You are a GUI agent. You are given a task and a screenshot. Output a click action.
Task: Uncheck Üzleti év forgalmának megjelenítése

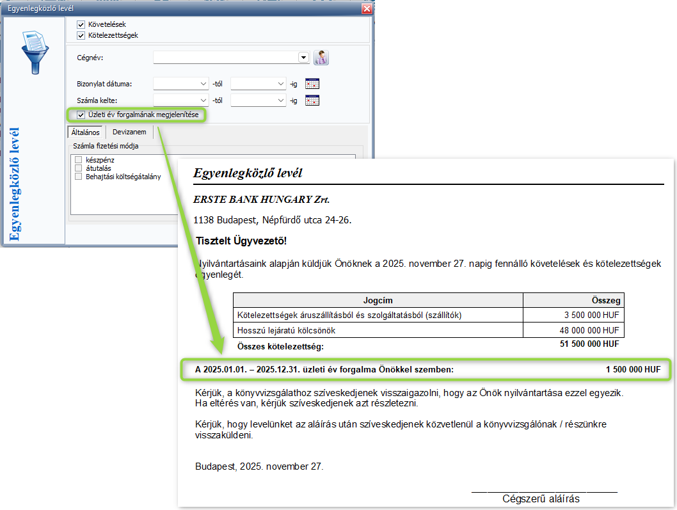click(81, 115)
